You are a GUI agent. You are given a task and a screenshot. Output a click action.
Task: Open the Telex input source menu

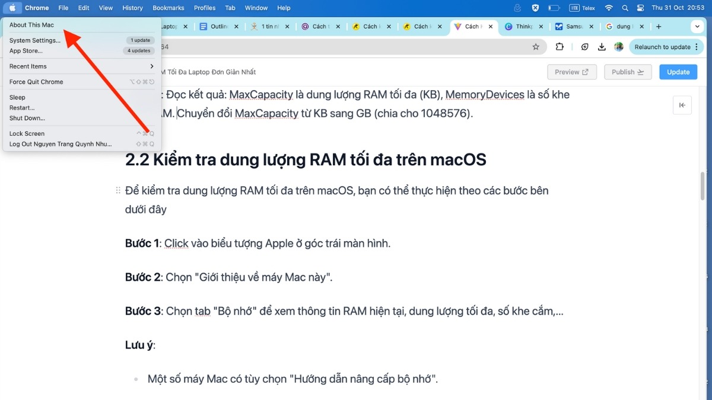tap(583, 8)
